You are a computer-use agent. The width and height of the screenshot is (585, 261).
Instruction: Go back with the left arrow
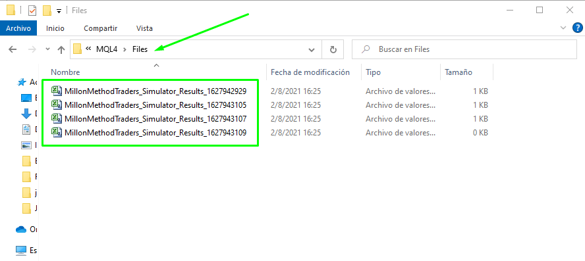(x=13, y=49)
